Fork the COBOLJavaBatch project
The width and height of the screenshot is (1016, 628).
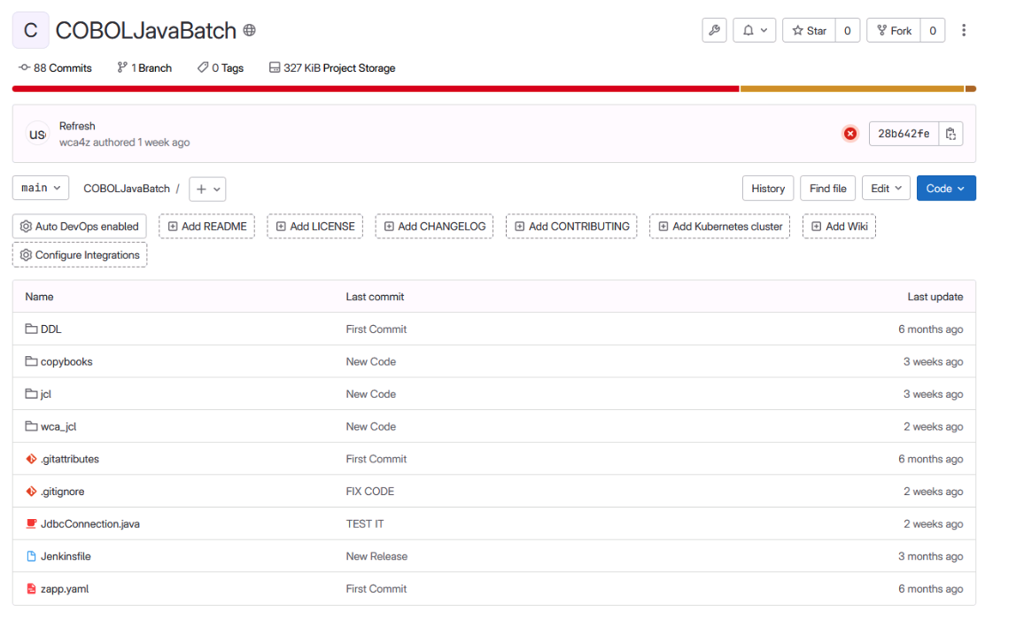click(x=894, y=30)
